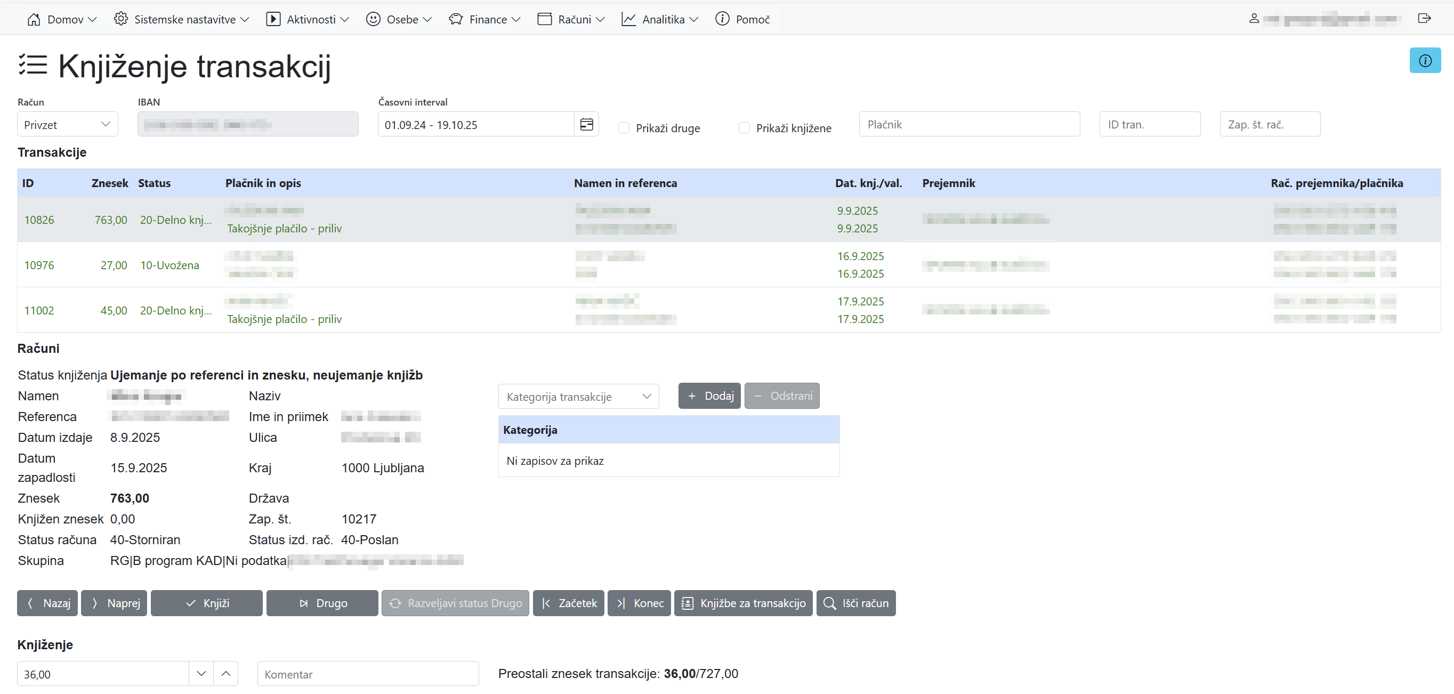The height and width of the screenshot is (694, 1454).
Task: Jump to Konec last record
Action: tap(639, 602)
